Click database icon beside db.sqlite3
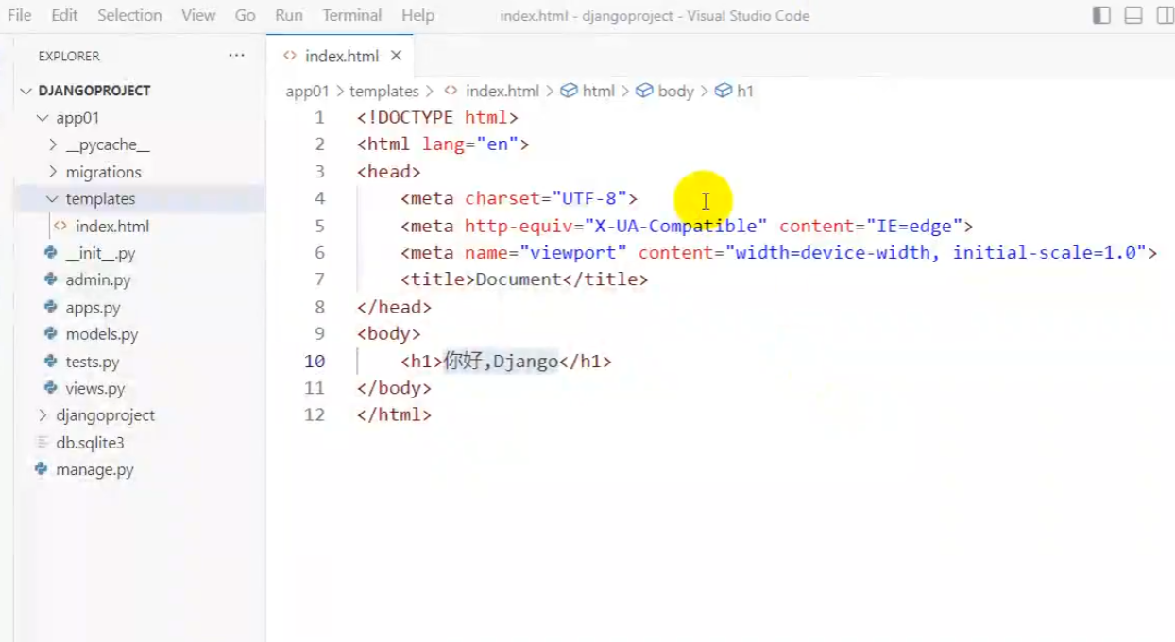 pyautogui.click(x=41, y=442)
